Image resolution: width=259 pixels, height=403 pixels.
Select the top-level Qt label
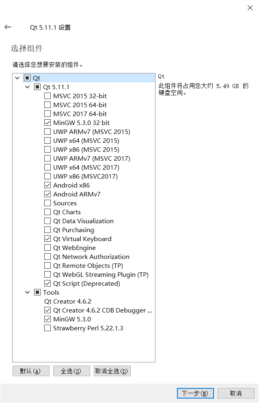[37, 78]
